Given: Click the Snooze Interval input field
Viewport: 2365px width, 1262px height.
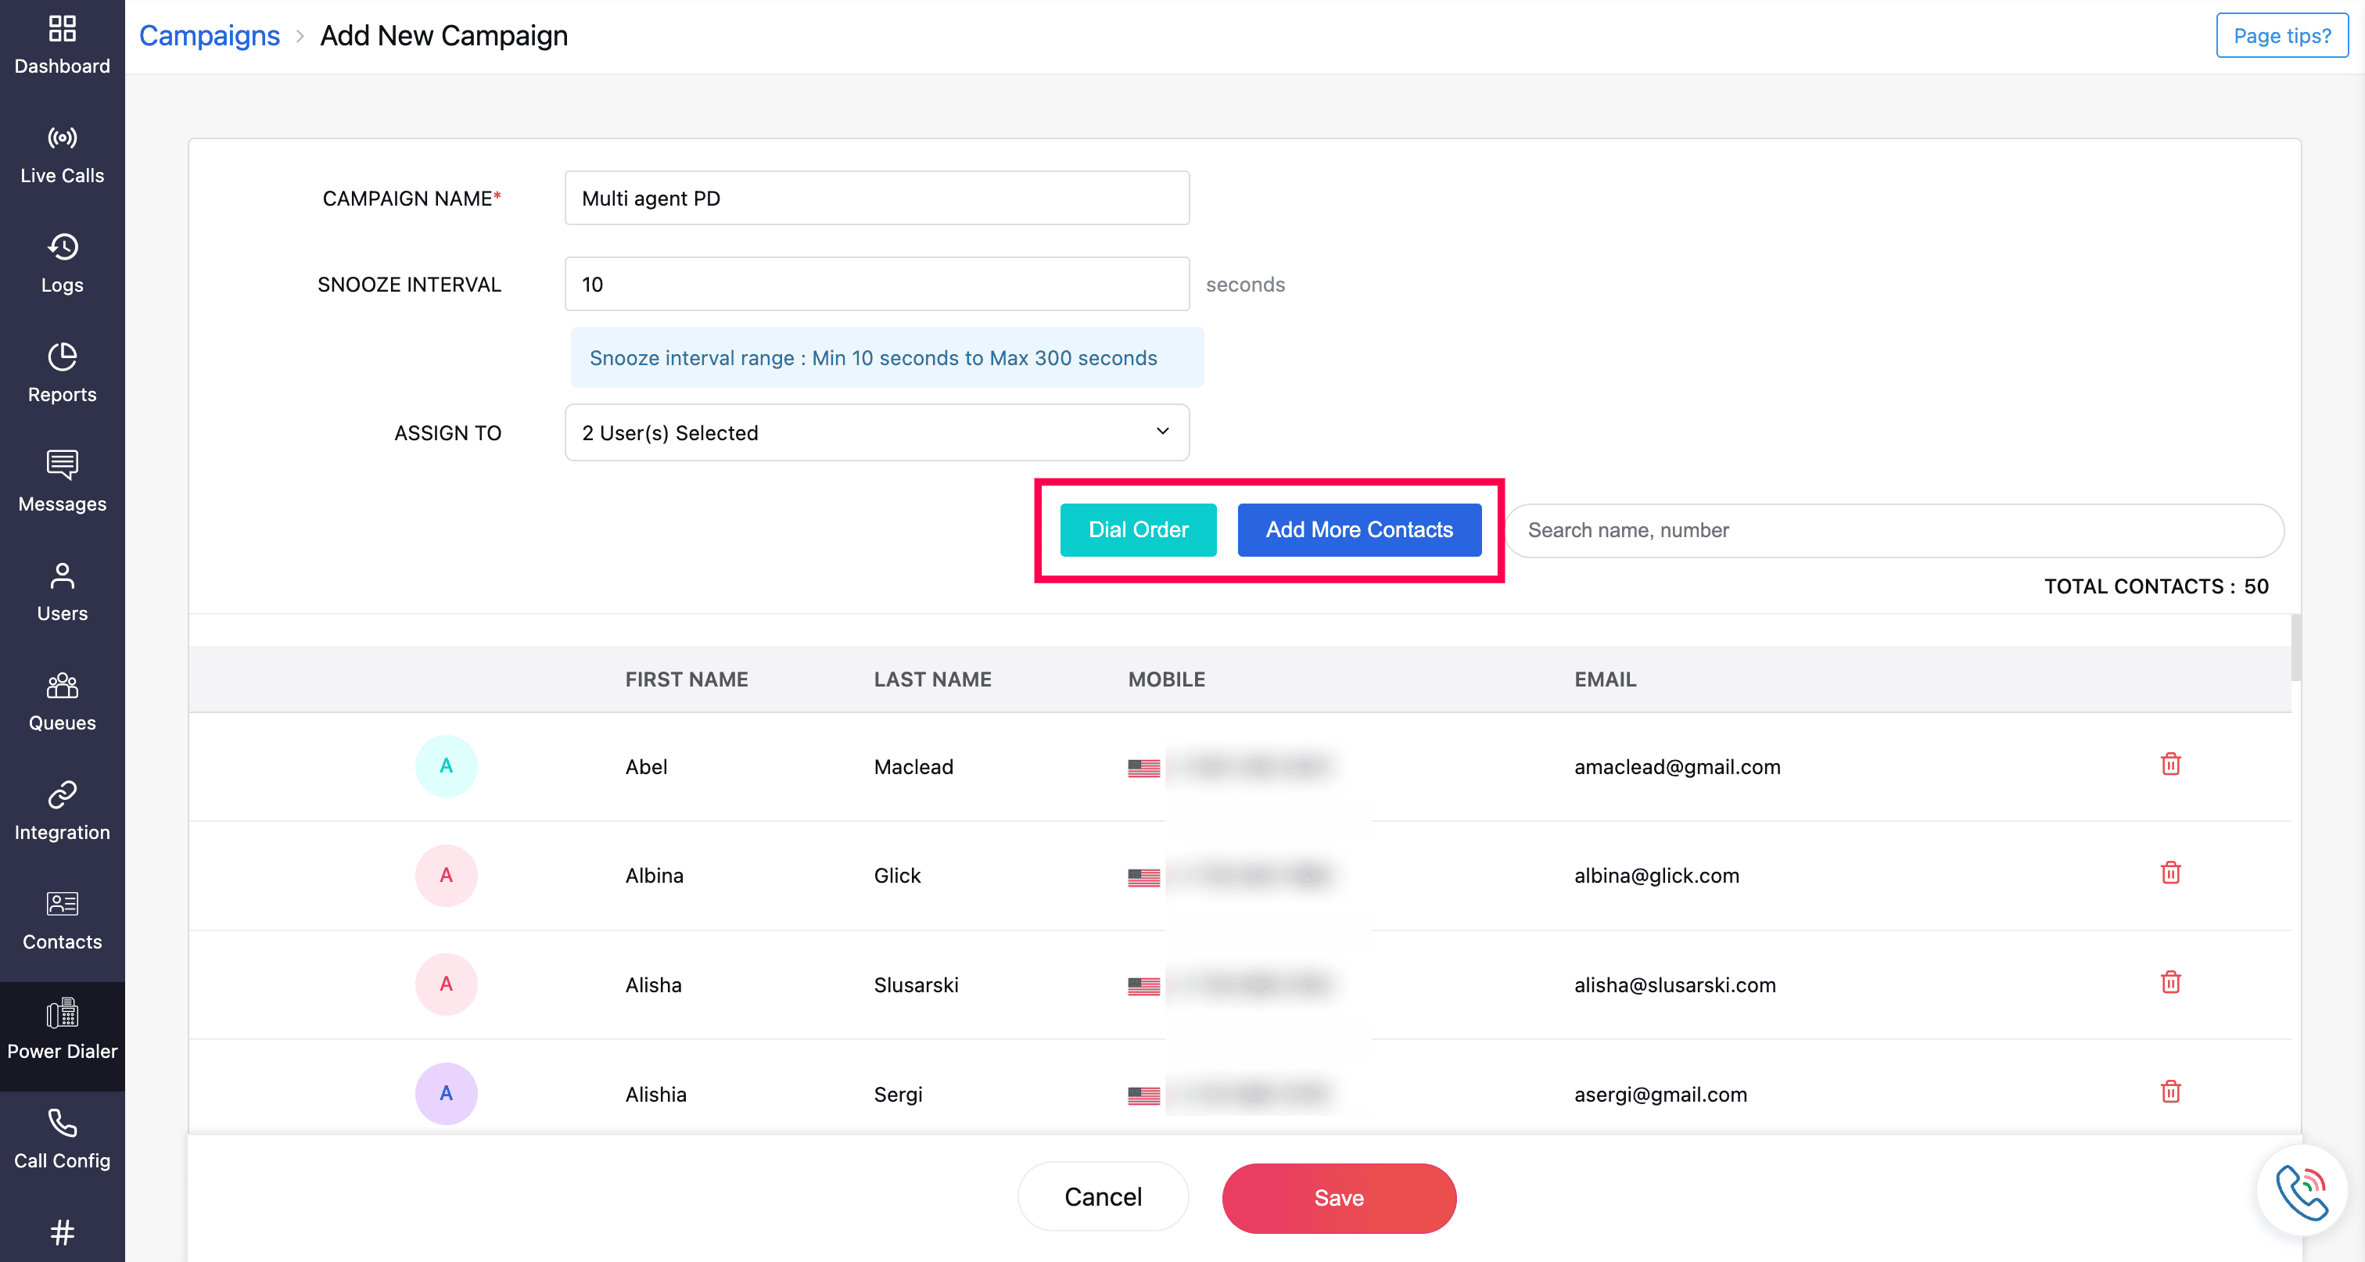Looking at the screenshot, I should click(x=877, y=285).
